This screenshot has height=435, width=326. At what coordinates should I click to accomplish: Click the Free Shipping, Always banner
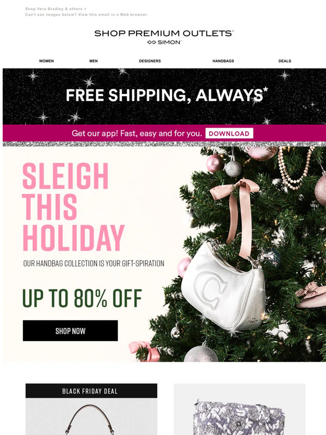[x=164, y=96]
